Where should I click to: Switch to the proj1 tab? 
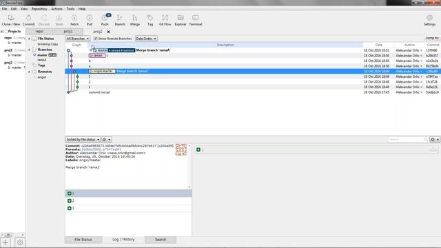click(68, 32)
